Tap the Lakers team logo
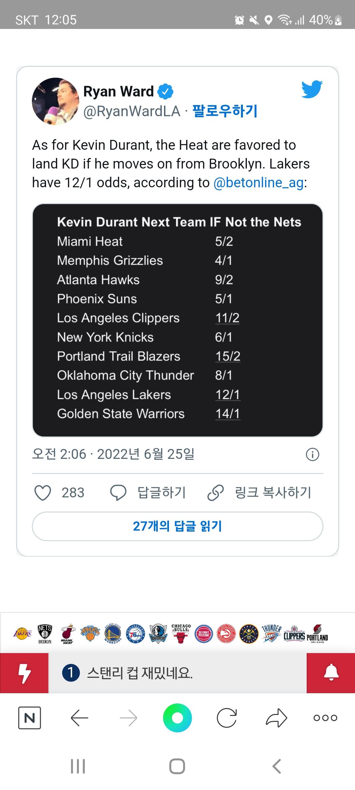This screenshot has width=355, height=790. (x=23, y=633)
